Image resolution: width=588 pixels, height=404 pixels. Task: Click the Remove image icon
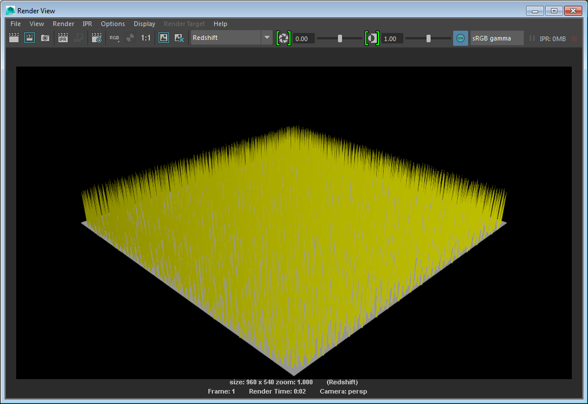tap(179, 38)
